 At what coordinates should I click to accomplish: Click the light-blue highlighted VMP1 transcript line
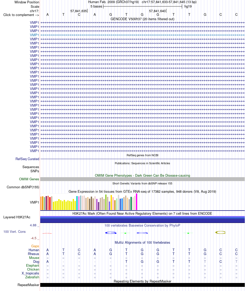tap(142, 35)
